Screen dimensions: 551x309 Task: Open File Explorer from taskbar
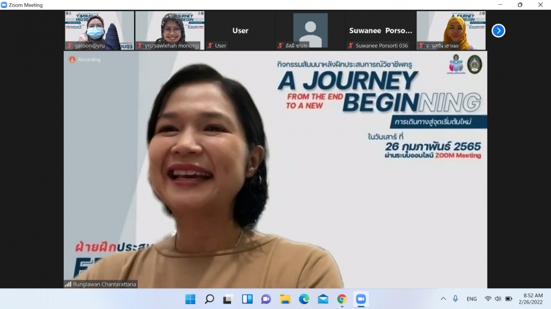click(x=285, y=299)
